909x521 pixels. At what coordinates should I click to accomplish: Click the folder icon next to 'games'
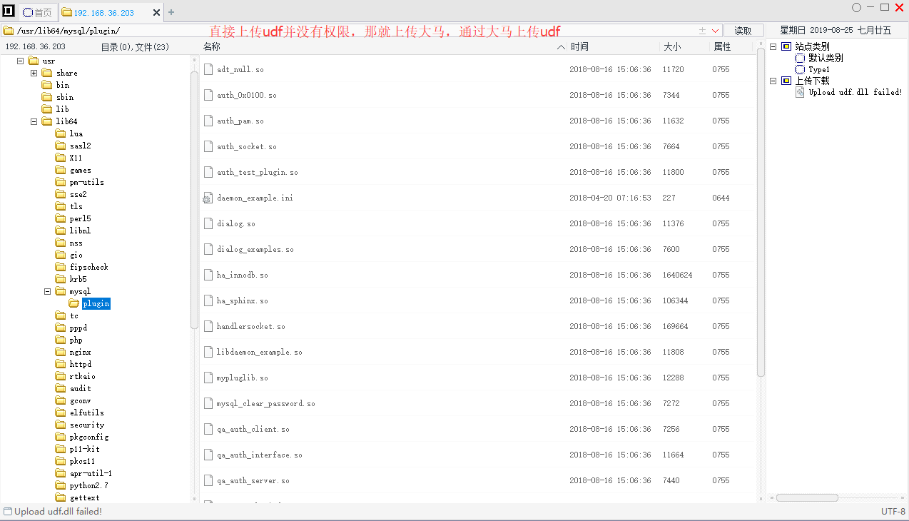click(x=61, y=170)
